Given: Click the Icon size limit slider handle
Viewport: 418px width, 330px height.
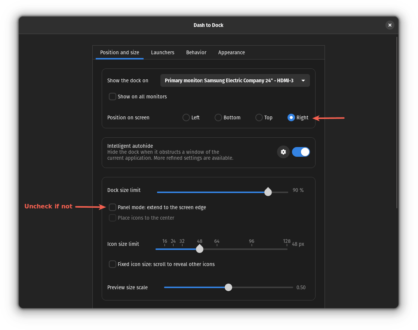Looking at the screenshot, I should (200, 249).
